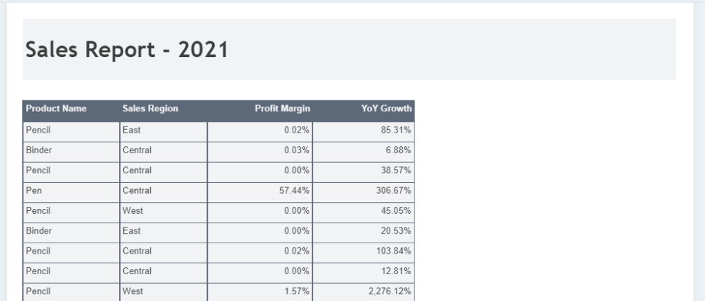Click the 20.53% cell
Screen dimensions: 705x301
click(396, 231)
